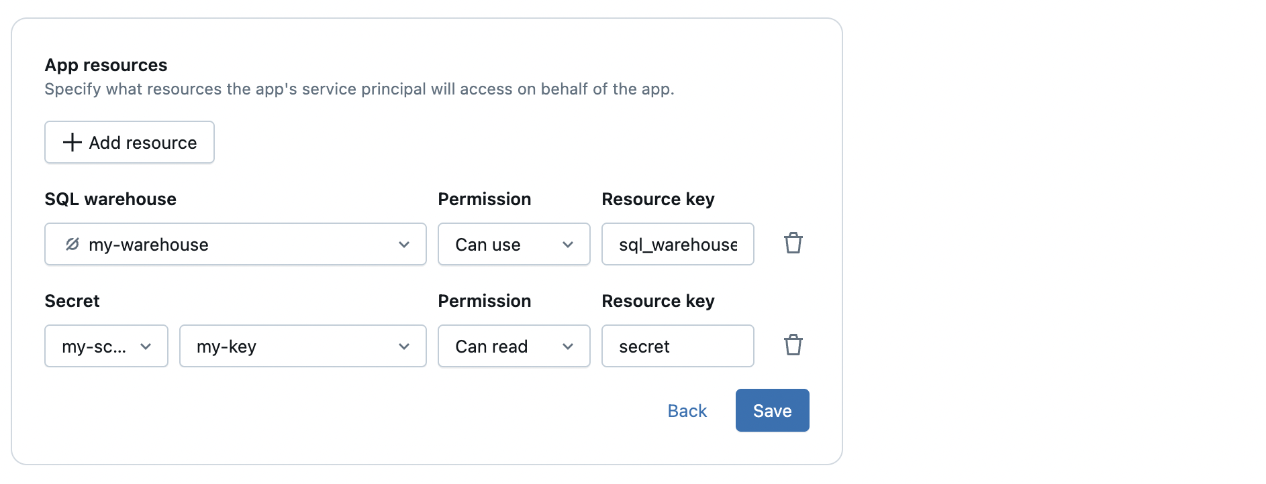Open the my-key secret key dropdown
Viewport: 1266px width, 484px height.
302,346
